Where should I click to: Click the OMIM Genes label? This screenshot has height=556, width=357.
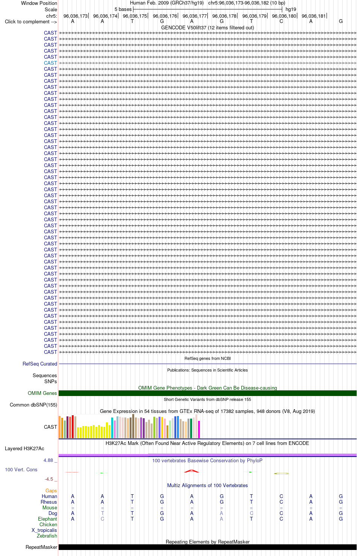tap(42, 393)
